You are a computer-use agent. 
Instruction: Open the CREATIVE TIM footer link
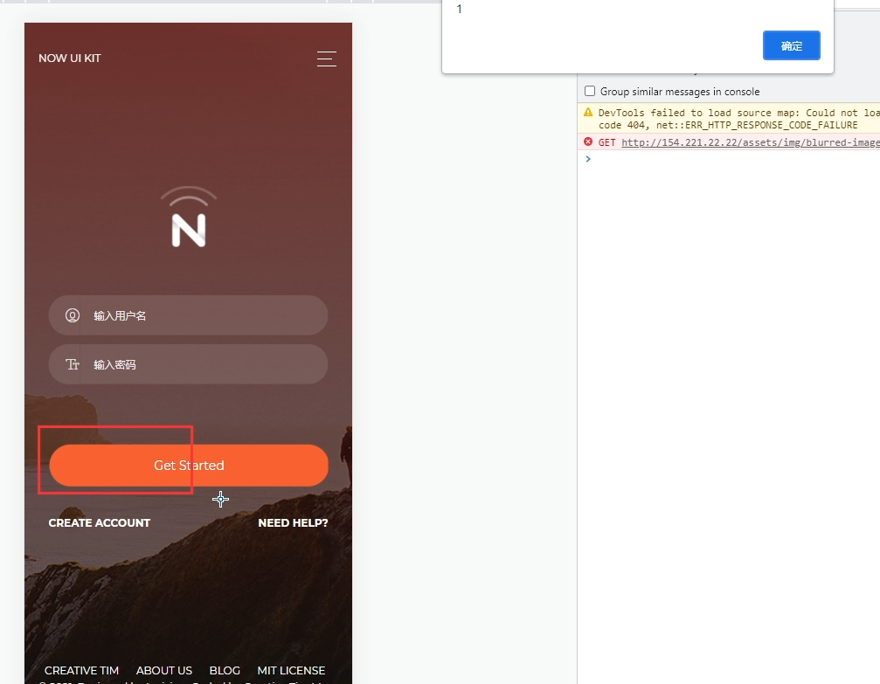click(x=81, y=671)
